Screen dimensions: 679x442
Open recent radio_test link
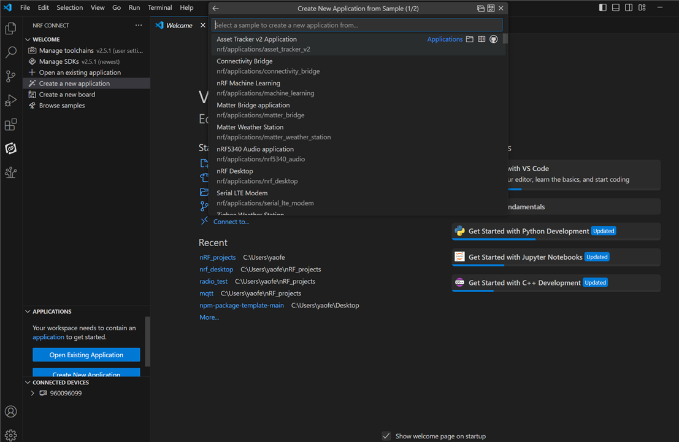point(213,281)
